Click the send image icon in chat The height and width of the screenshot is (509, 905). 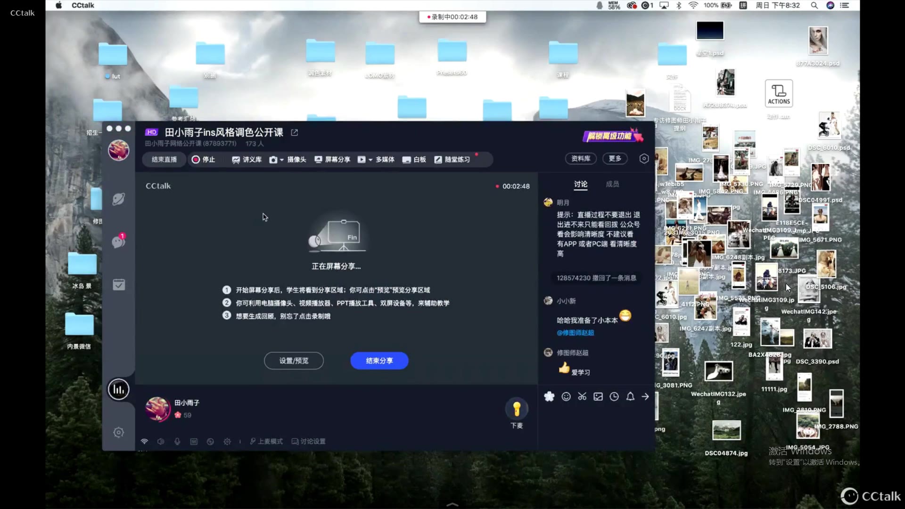coord(598,396)
